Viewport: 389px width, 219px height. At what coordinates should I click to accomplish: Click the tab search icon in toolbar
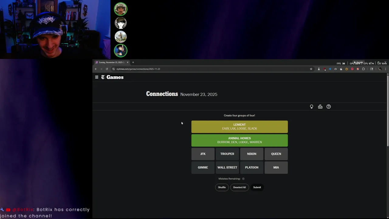point(372,69)
